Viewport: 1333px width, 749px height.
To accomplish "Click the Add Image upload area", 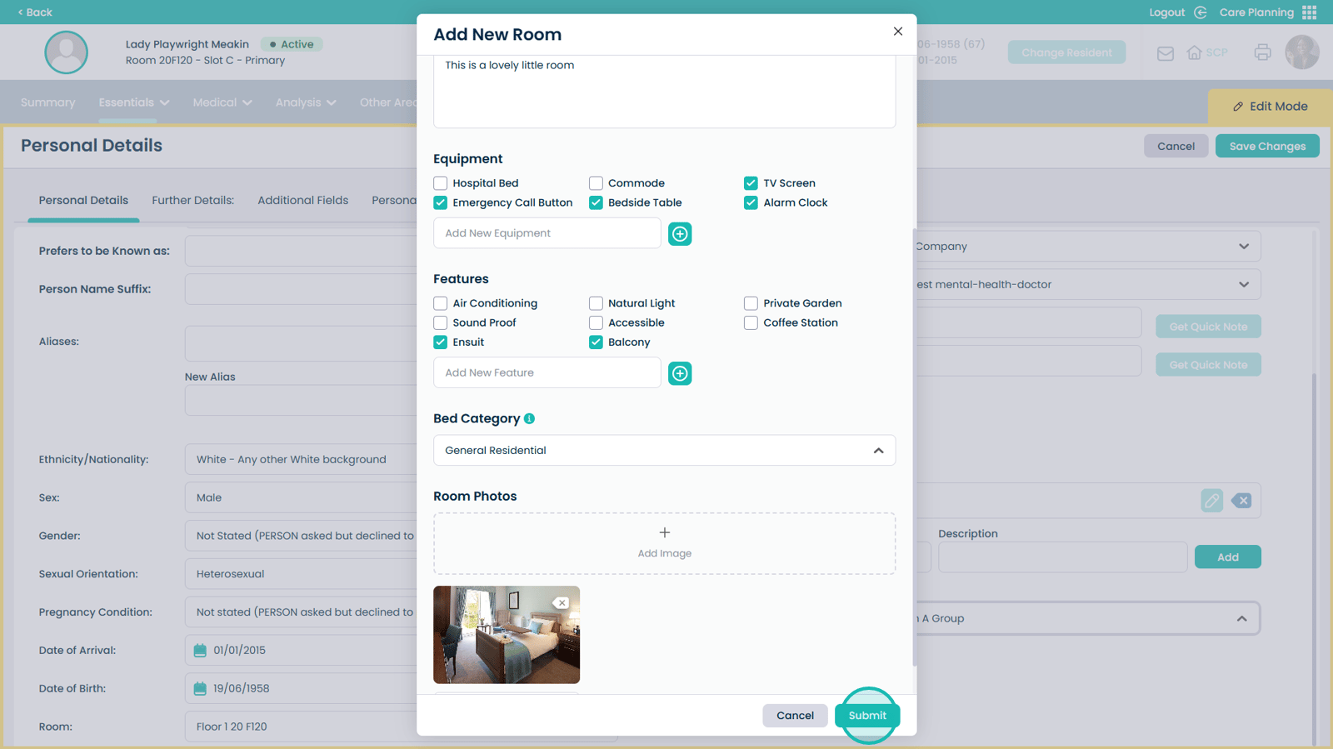I will pos(665,543).
